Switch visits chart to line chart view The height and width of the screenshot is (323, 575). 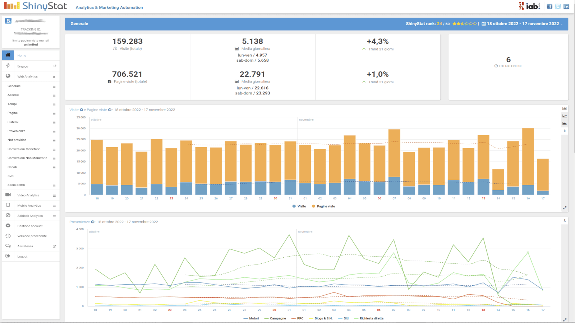tap(565, 116)
